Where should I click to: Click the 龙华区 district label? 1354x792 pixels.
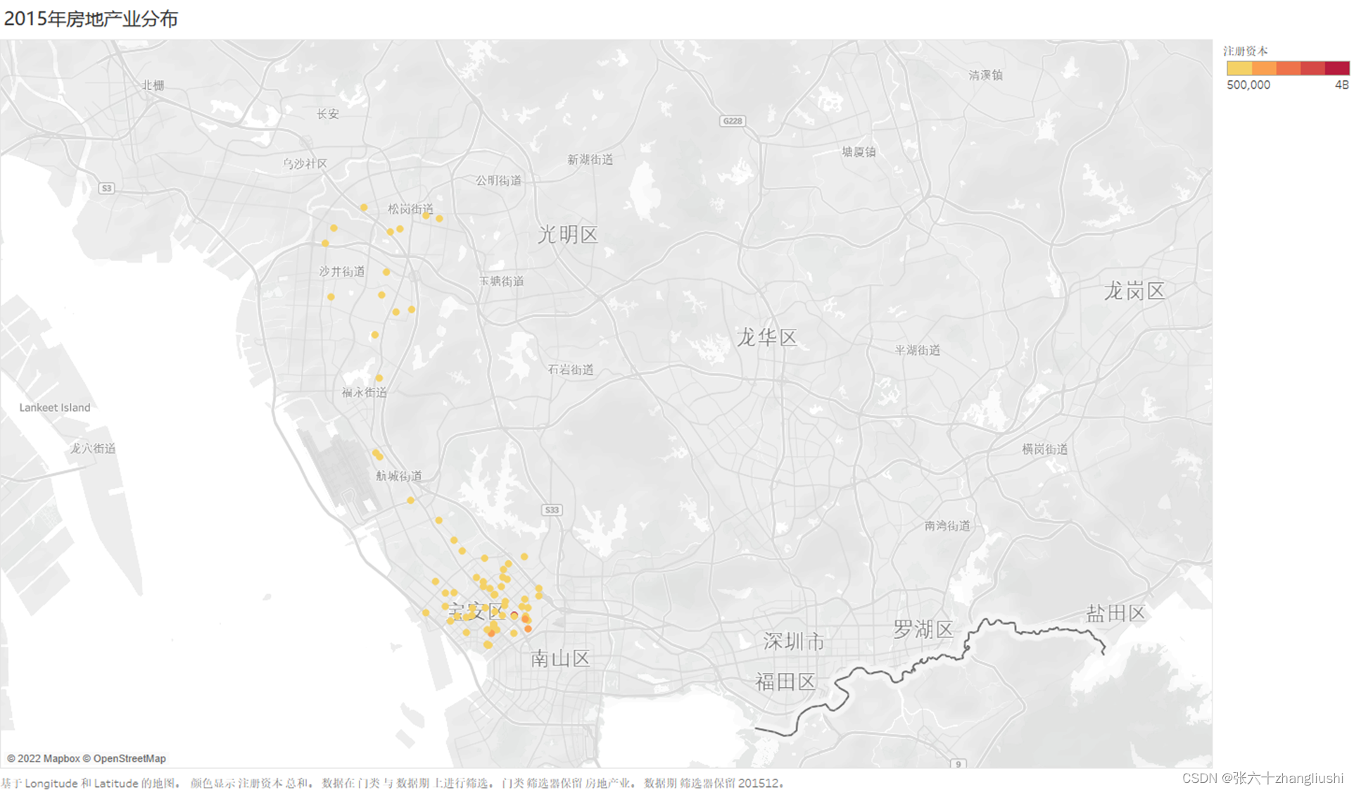click(x=766, y=338)
